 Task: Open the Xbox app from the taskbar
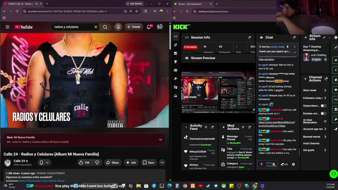[x=224, y=186]
